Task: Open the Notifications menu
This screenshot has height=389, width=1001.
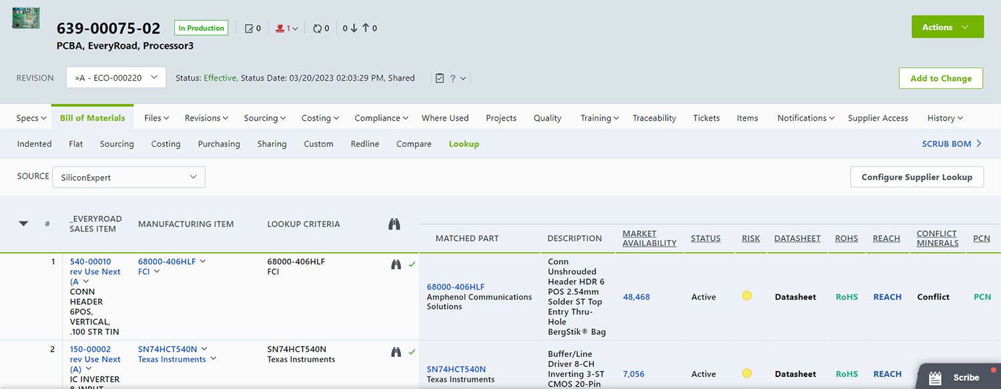Action: coord(806,118)
